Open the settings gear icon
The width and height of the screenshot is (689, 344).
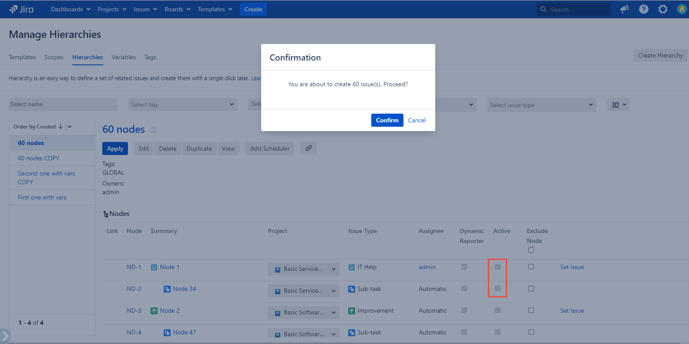click(662, 9)
